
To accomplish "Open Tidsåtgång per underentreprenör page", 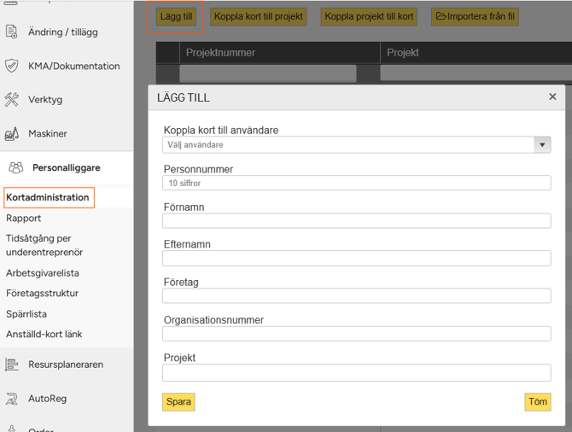I will coord(44,245).
